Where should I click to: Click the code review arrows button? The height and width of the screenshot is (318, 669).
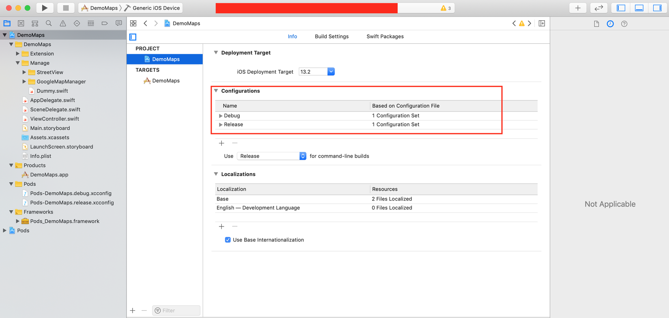(599, 8)
